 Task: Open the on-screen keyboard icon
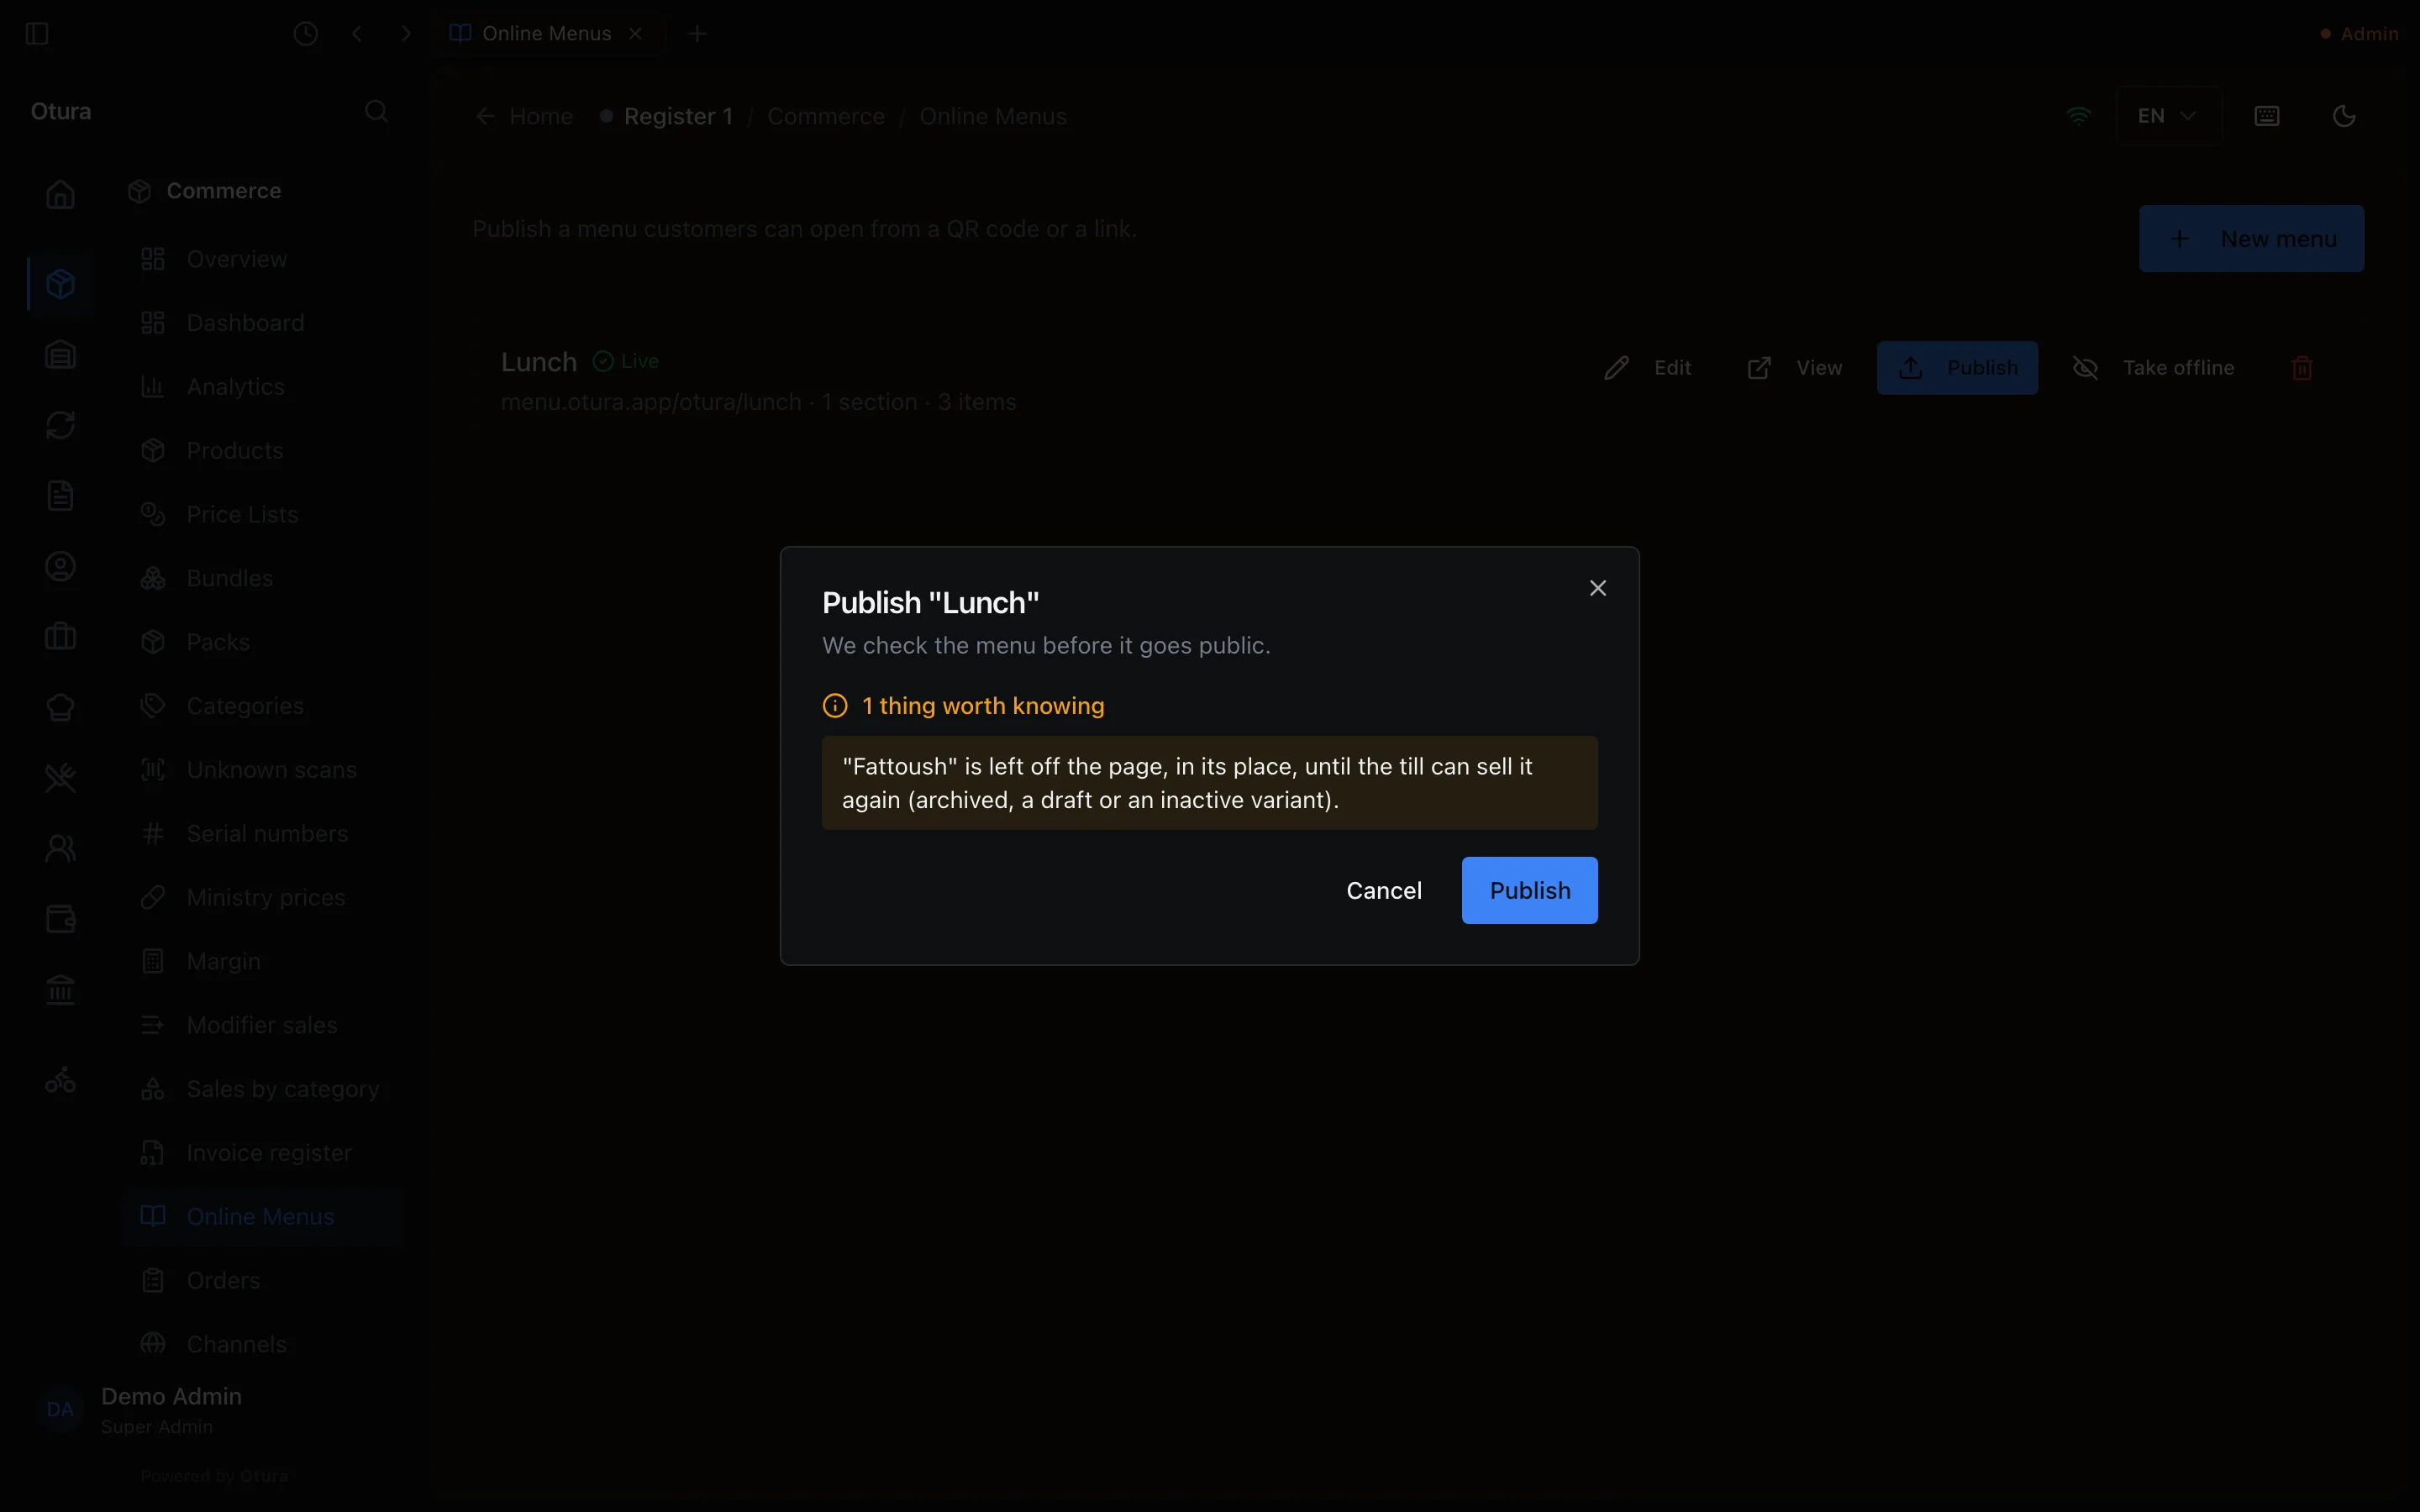(x=2267, y=116)
